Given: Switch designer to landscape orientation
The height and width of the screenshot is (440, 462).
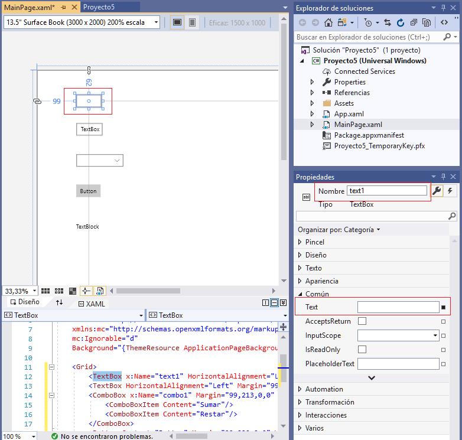Looking at the screenshot, I should point(177,22).
